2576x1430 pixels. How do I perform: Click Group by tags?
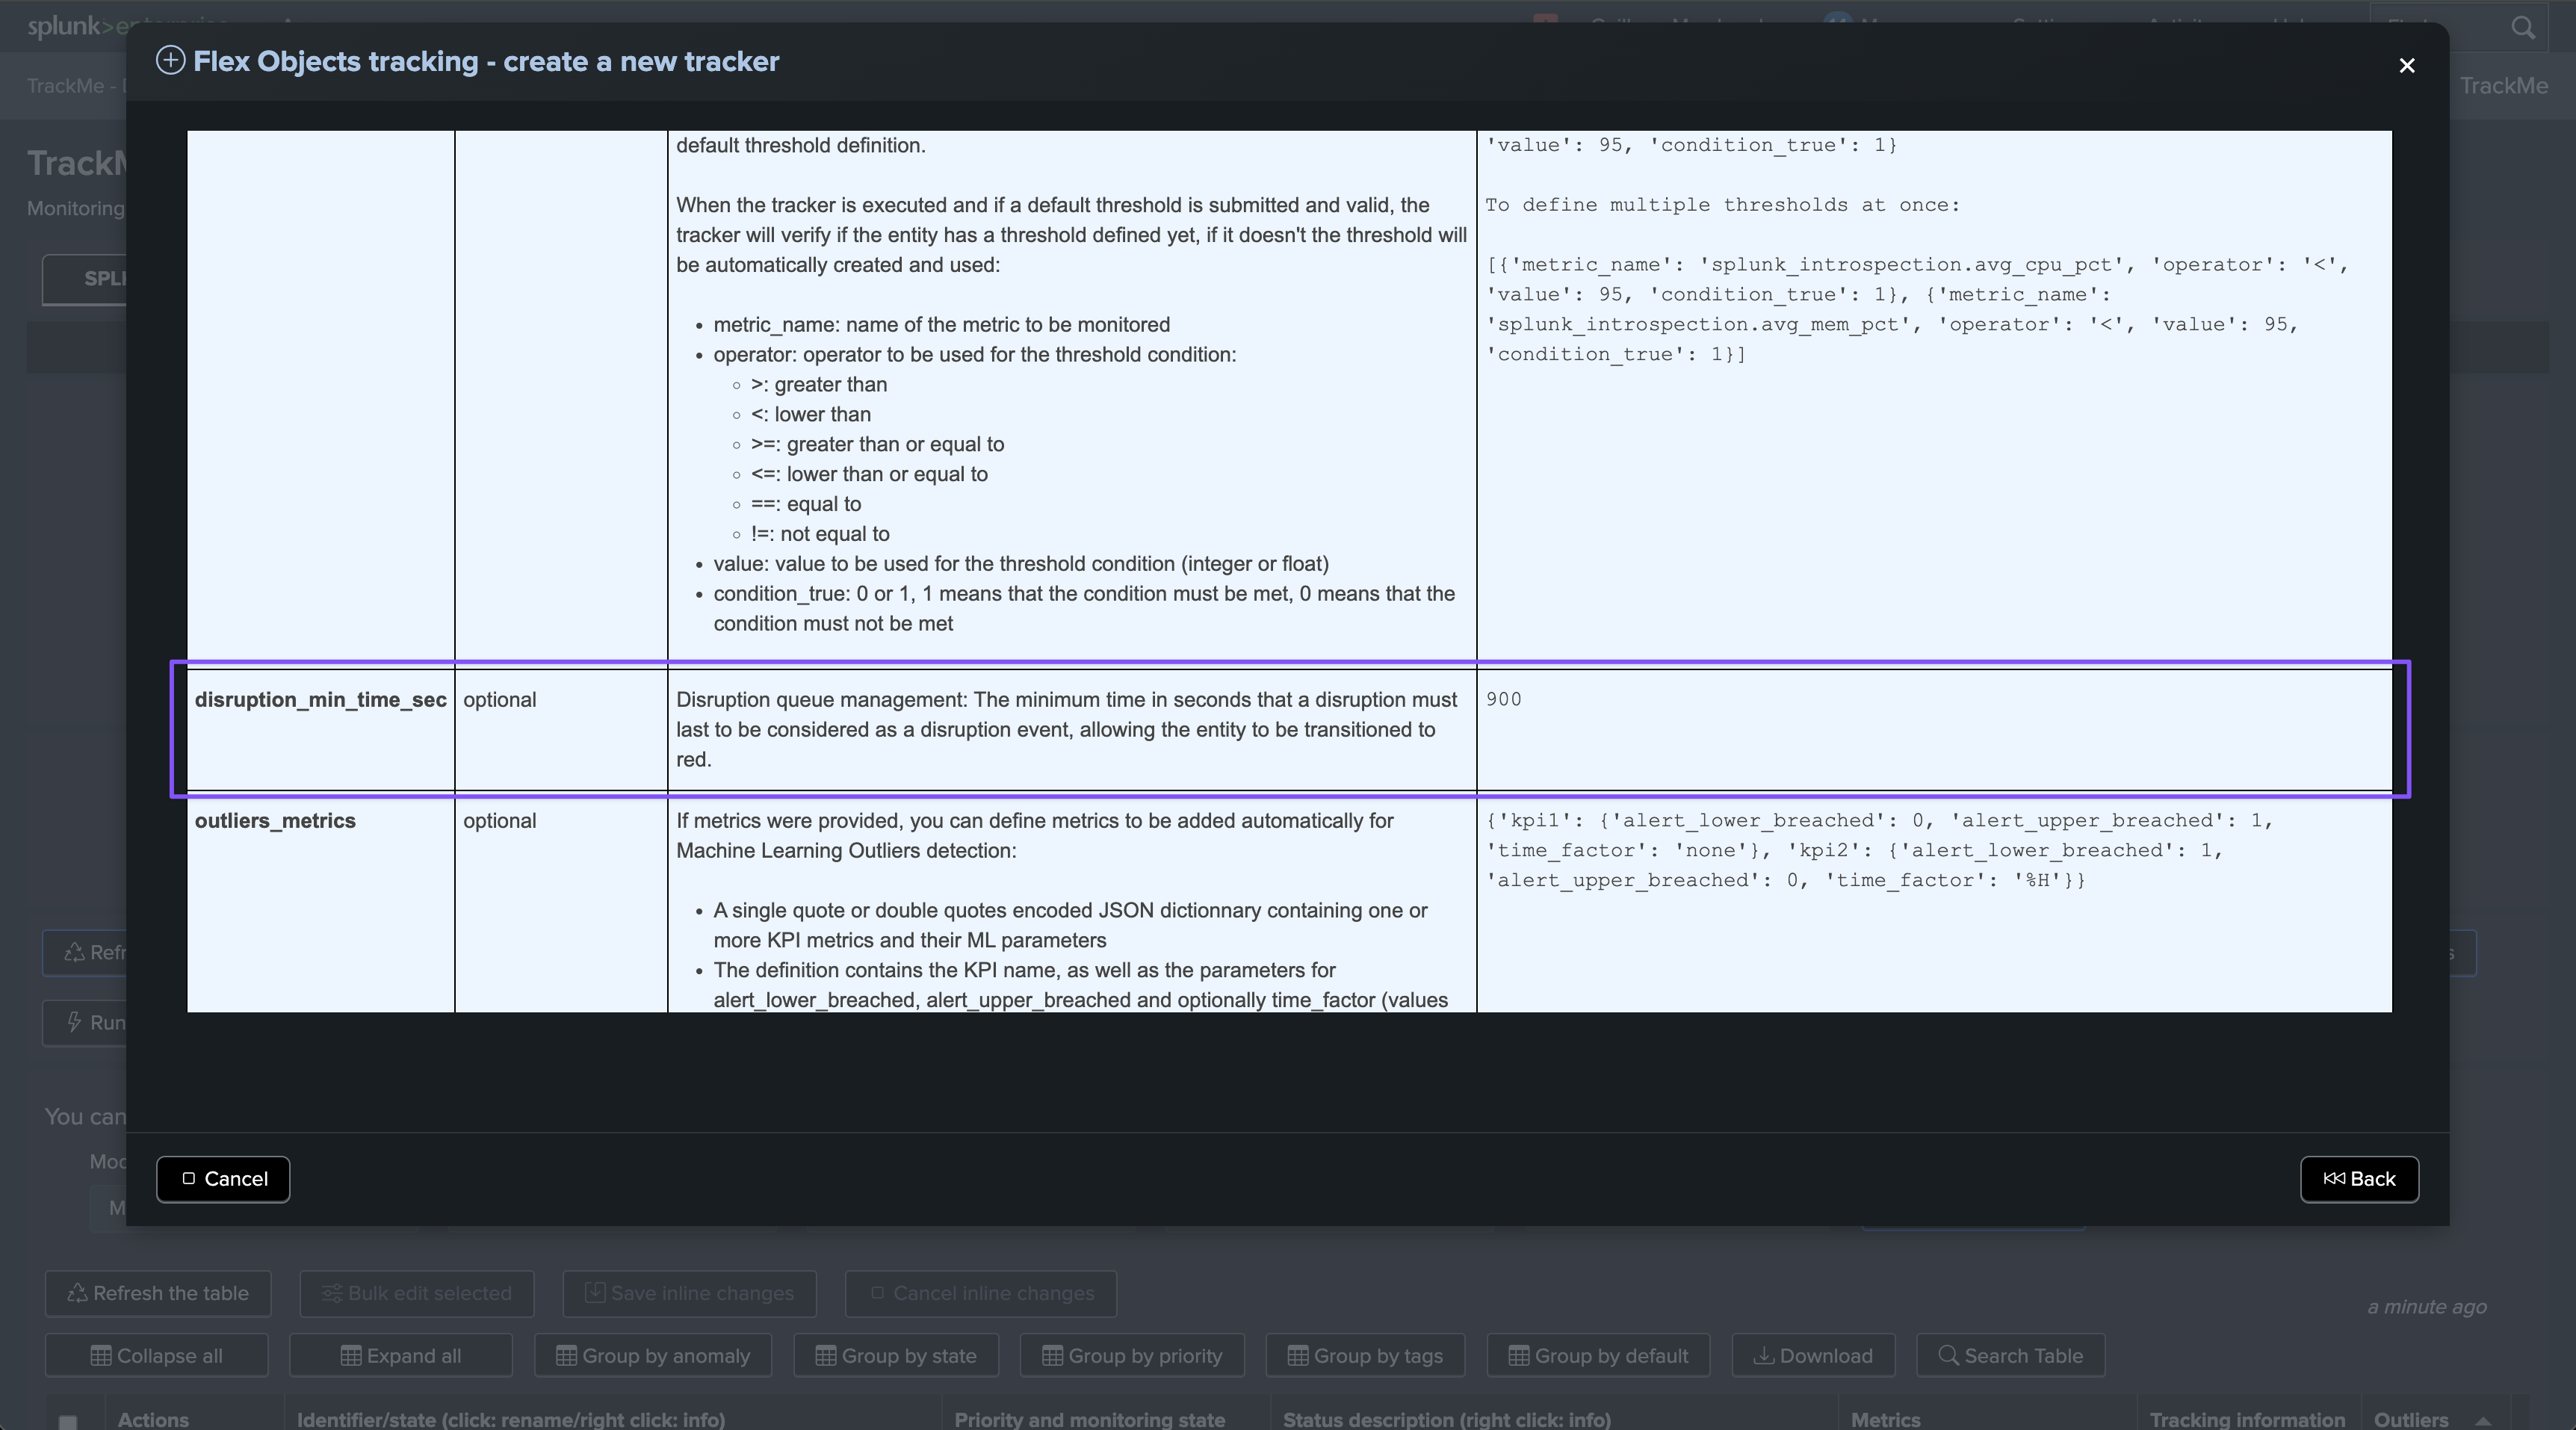(x=1365, y=1356)
